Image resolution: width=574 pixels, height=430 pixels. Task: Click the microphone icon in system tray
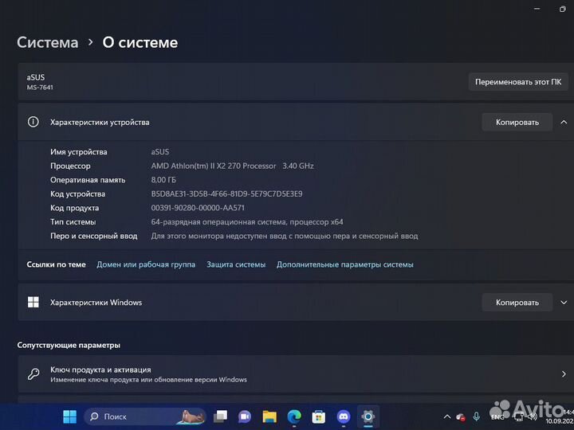point(477,416)
